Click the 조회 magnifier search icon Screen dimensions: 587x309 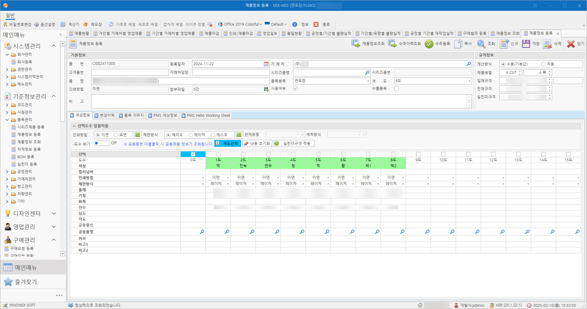point(481,44)
